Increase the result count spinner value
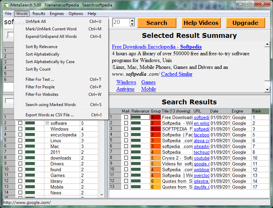 [x=132, y=20]
